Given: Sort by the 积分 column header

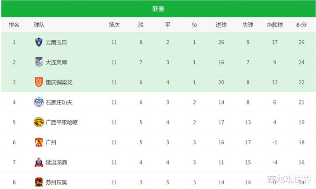Looking at the screenshot, I should point(301,25).
